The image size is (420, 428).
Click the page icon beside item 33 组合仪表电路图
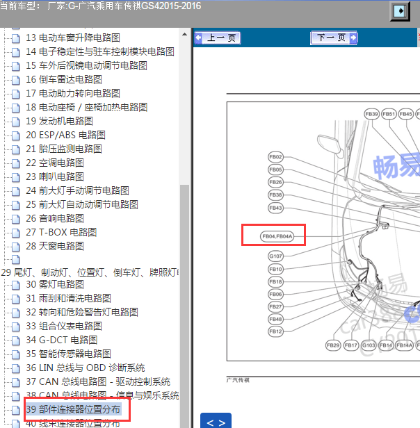16,327
